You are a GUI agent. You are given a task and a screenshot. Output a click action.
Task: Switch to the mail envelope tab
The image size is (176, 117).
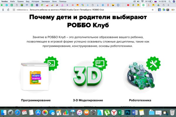77,5
